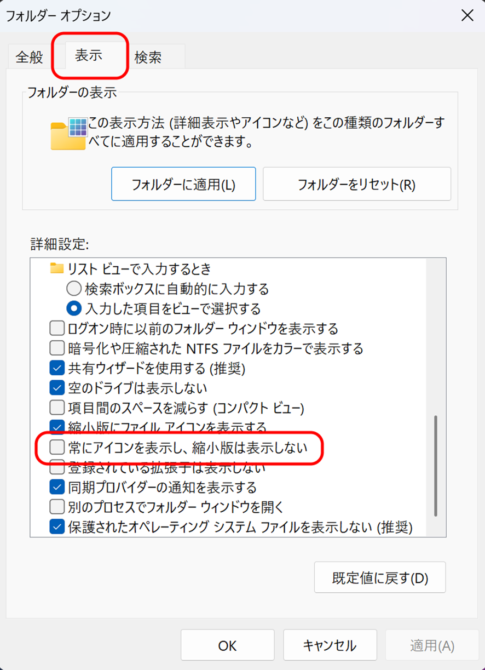Disable 空のドライブは表示しない checkbox
This screenshot has width=485, height=670.
(57, 388)
